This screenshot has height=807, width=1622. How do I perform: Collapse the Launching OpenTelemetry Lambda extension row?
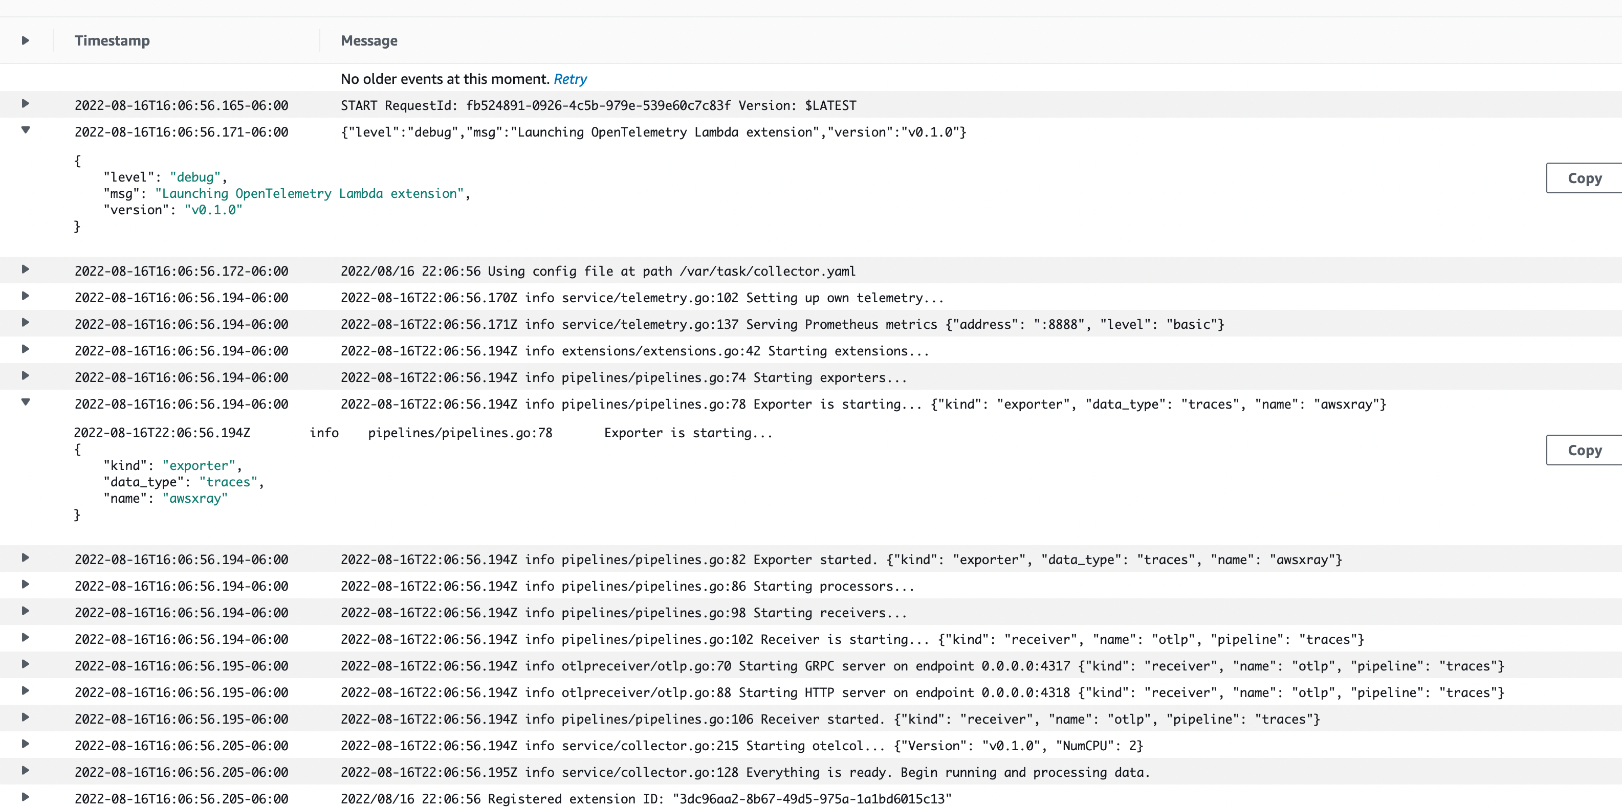25,130
